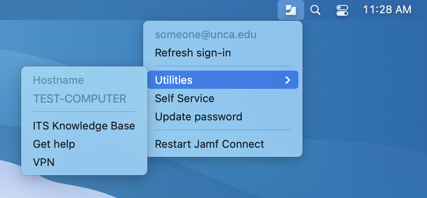
Task: Launch Self Service from the menu
Action: pos(185,99)
